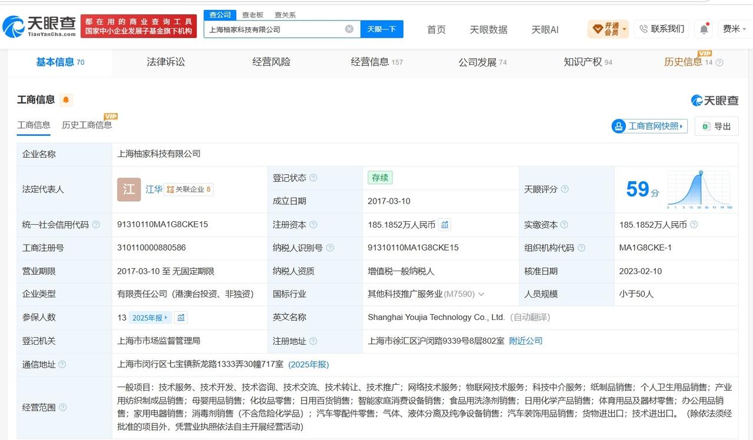Open help icon next to 组织机构代码
The height and width of the screenshot is (440, 753).
(x=581, y=248)
